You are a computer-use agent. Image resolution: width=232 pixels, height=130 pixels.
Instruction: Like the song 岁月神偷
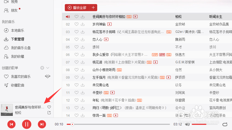[76, 24]
